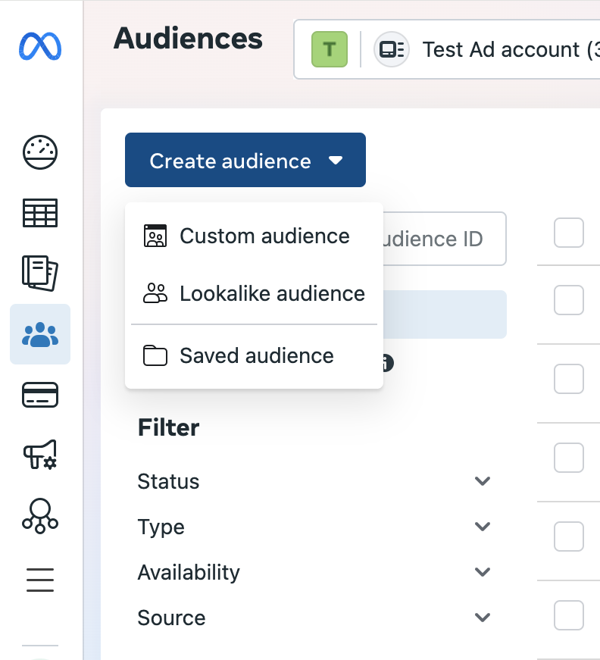This screenshot has width=600, height=660.
Task: Click the Status filter label
Action: coord(168,481)
